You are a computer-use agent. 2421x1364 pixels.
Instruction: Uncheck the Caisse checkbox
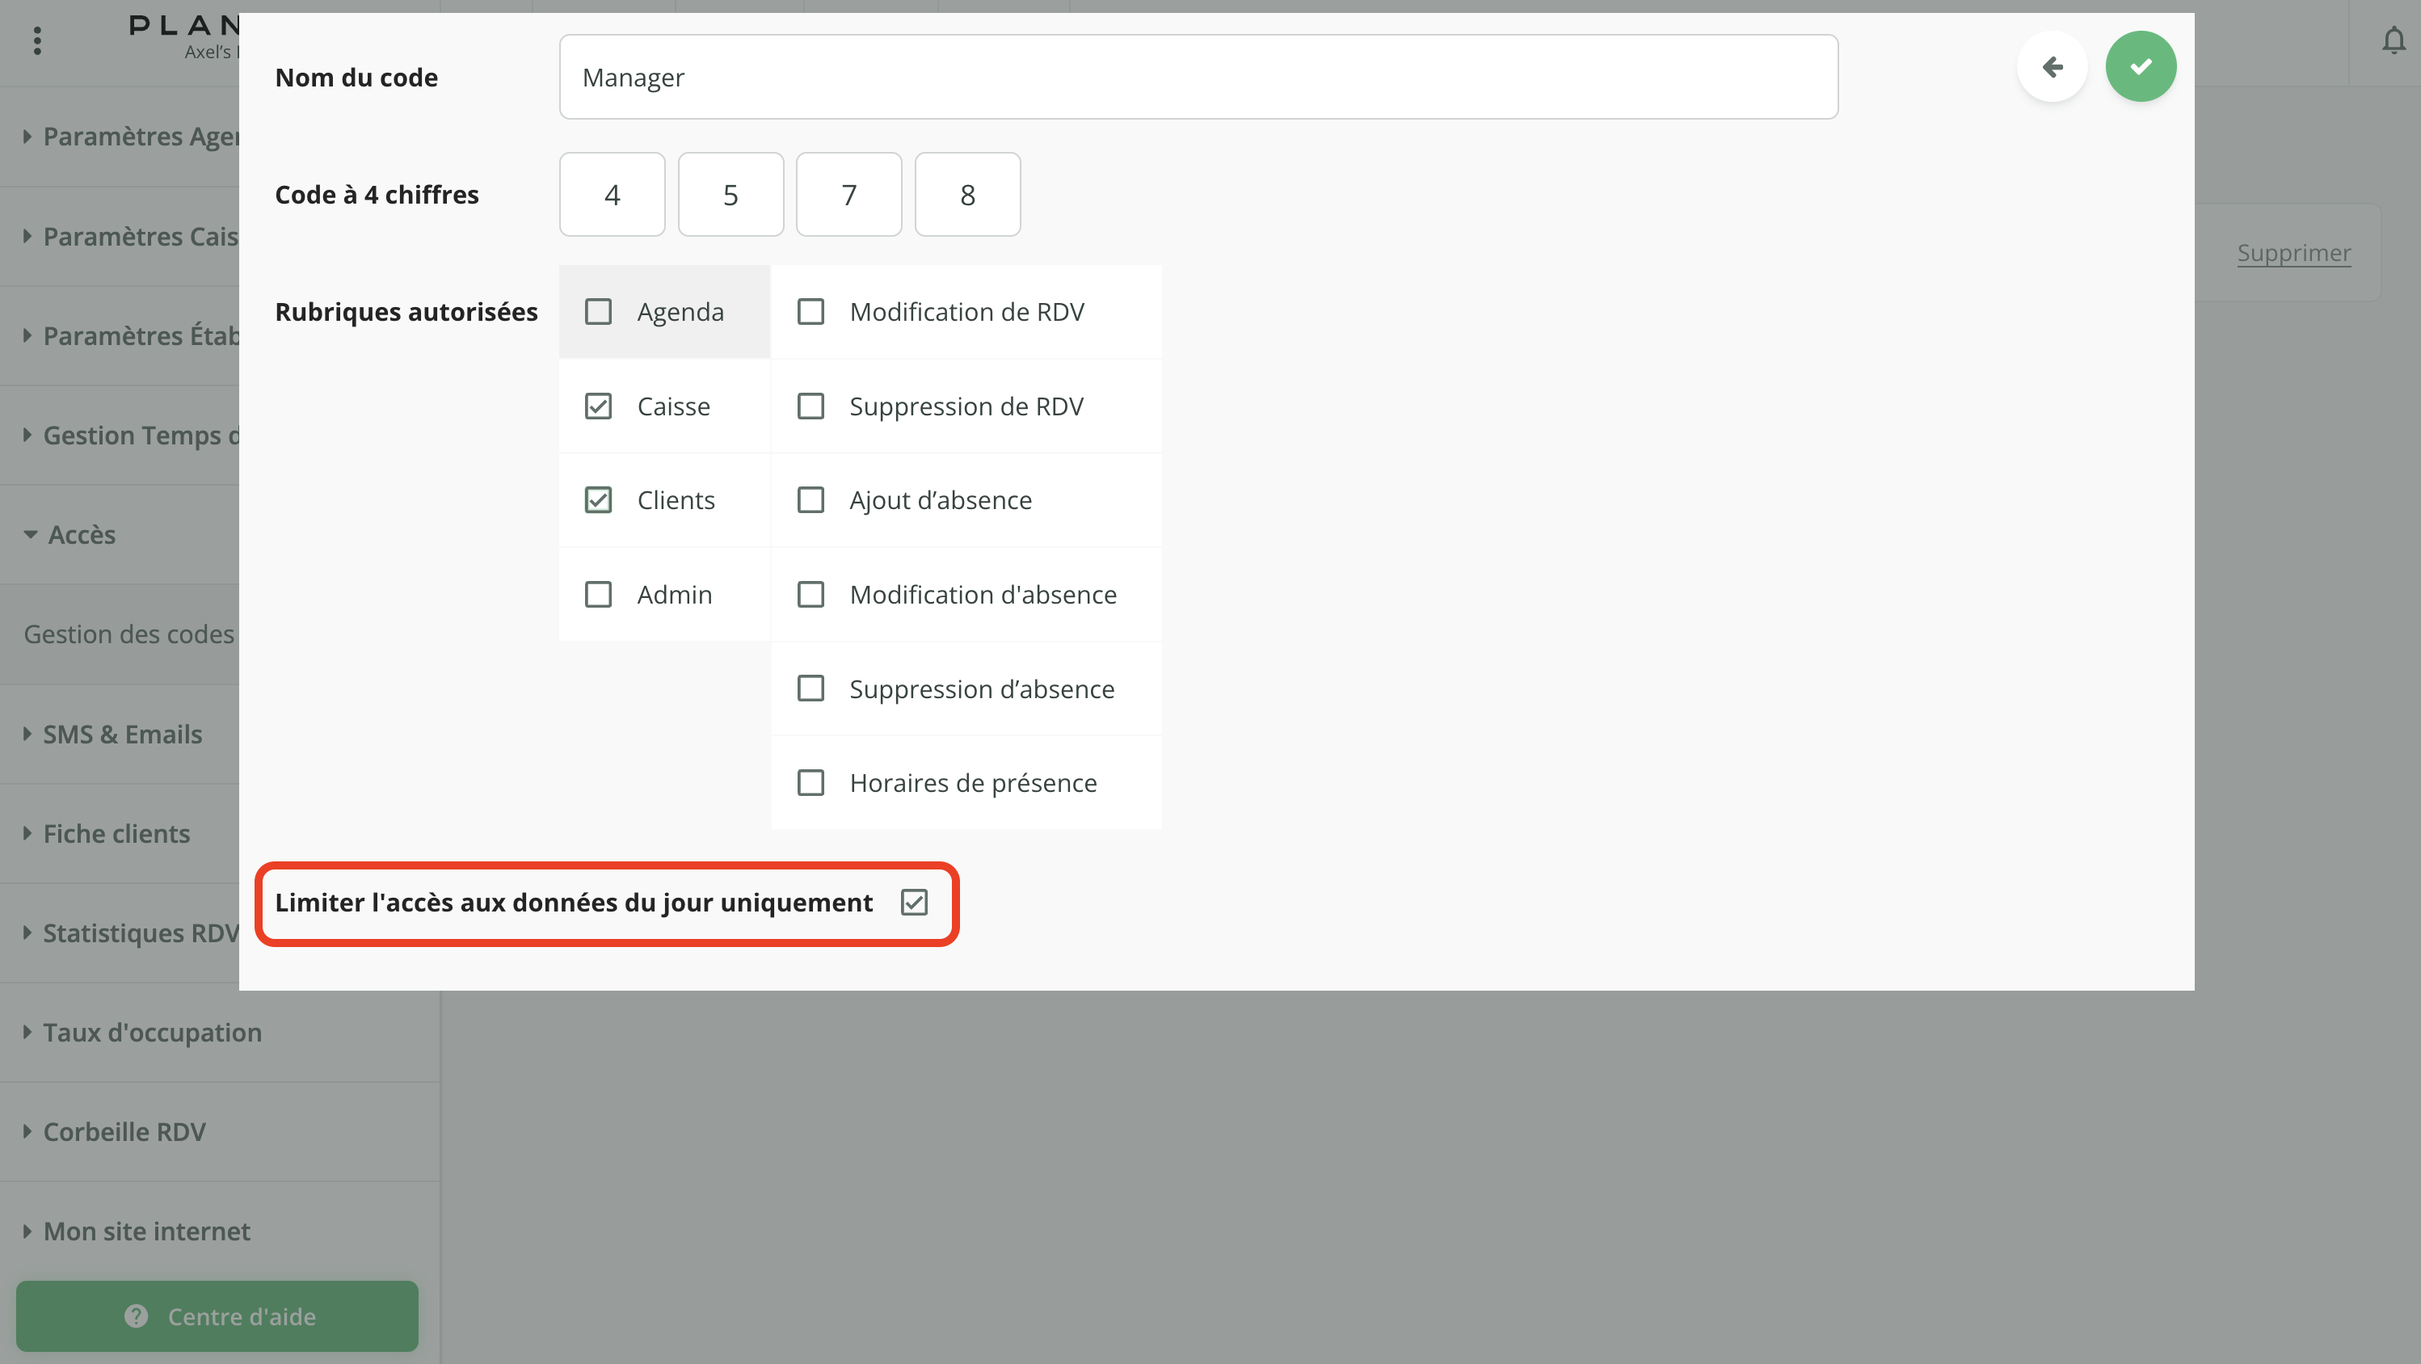pyautogui.click(x=598, y=406)
